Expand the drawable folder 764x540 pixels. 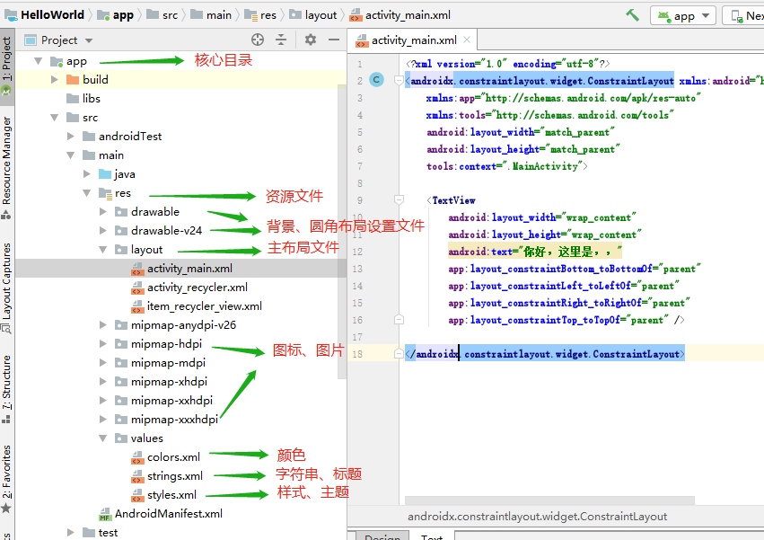click(x=103, y=211)
